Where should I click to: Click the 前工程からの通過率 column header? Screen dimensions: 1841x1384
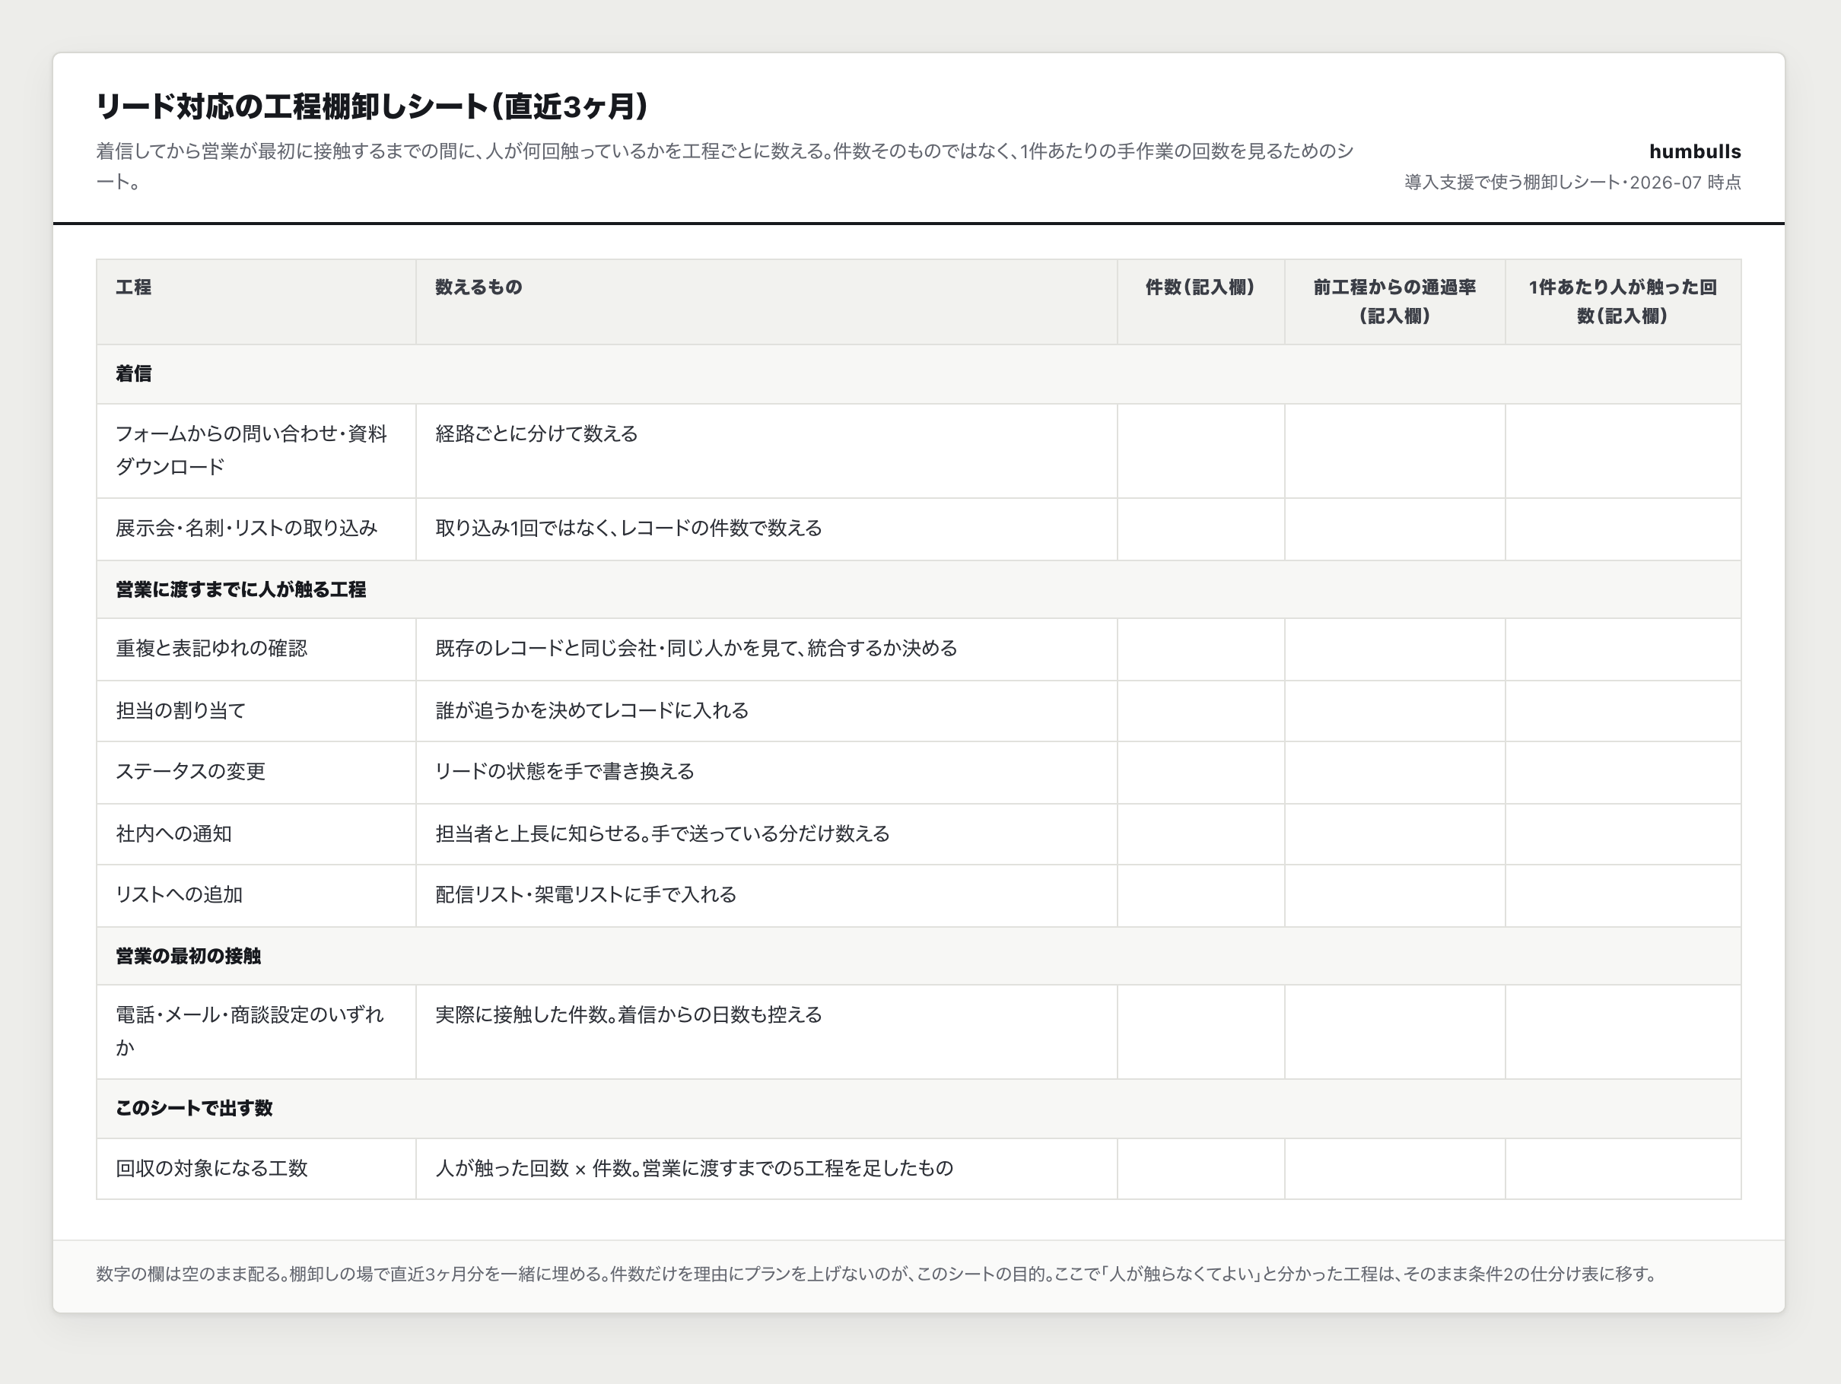[1395, 302]
